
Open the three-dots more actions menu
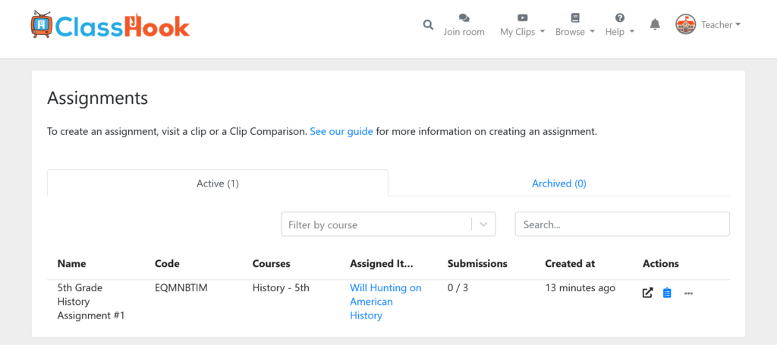tap(688, 293)
